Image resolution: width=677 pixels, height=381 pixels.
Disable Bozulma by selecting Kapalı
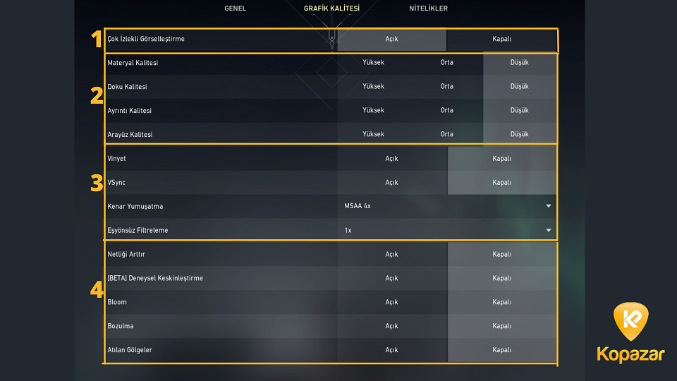point(501,326)
